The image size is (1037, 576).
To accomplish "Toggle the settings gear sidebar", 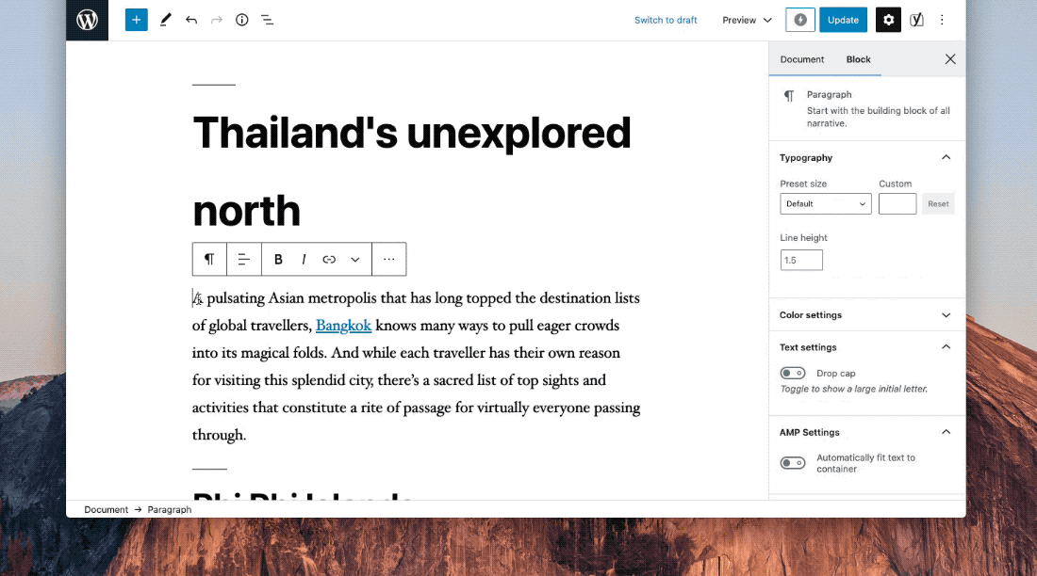I will [888, 20].
